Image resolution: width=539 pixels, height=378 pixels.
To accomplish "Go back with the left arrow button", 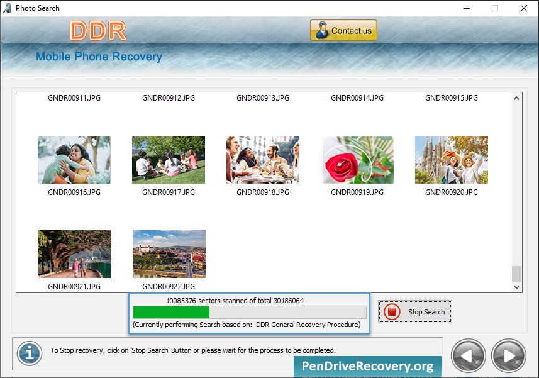I will pyautogui.click(x=468, y=355).
